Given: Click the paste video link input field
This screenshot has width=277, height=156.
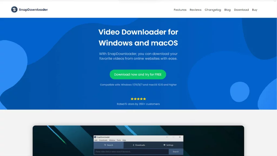Looking at the screenshot, I should coord(131,152).
